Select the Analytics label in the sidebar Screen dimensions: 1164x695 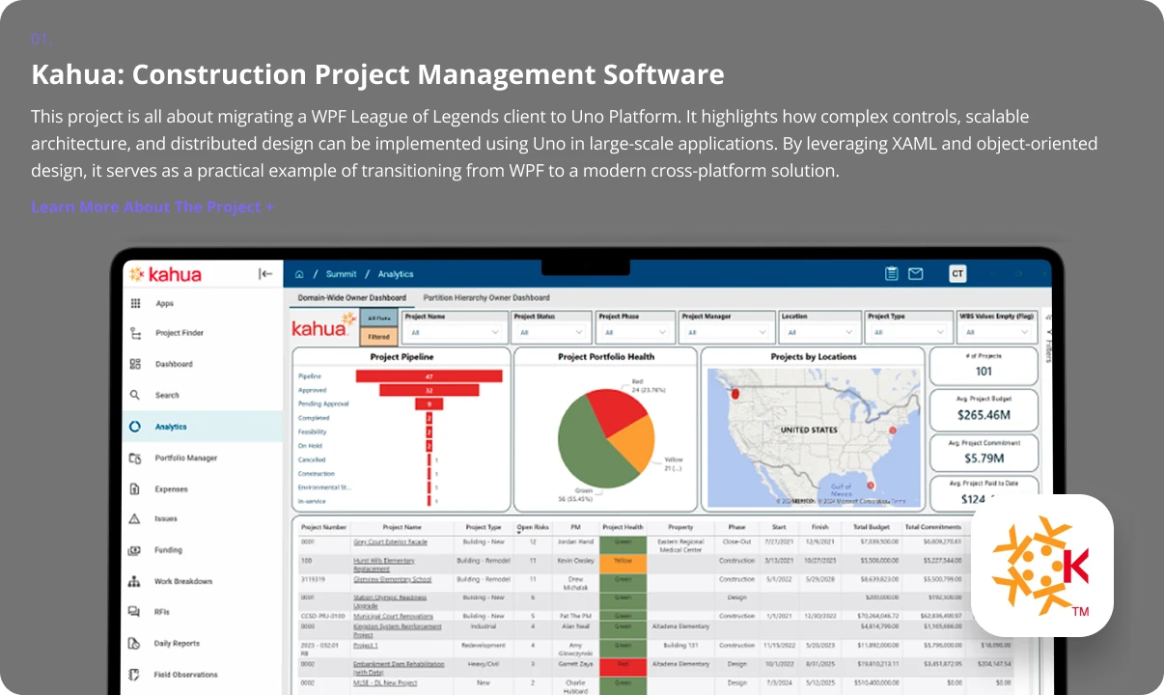(171, 427)
